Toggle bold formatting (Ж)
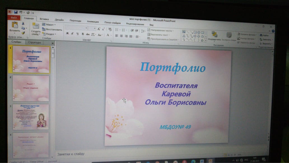 click(67, 34)
